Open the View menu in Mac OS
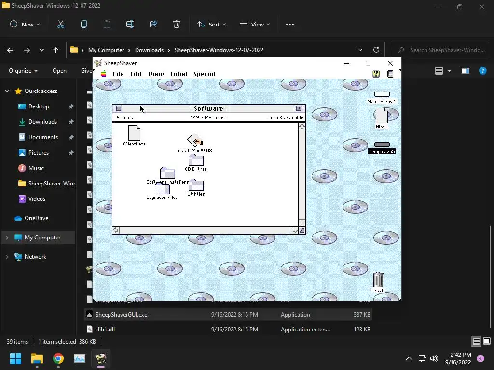Image resolution: width=494 pixels, height=370 pixels. tap(156, 74)
